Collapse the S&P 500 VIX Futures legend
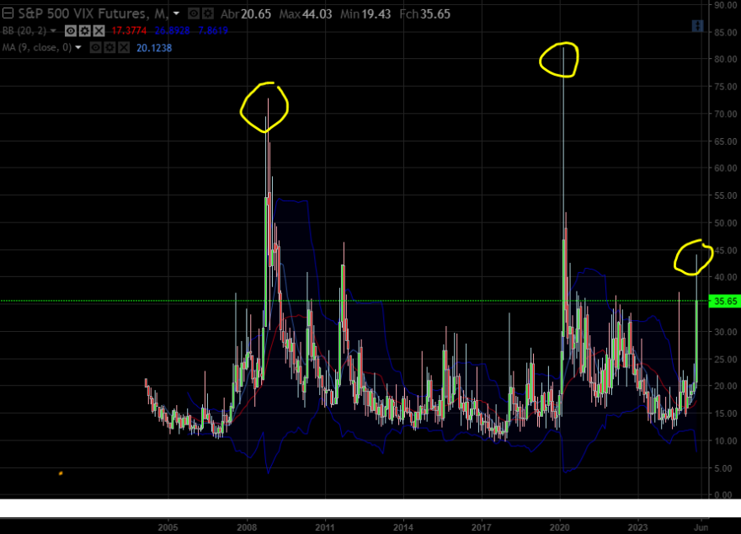Image resolution: width=741 pixels, height=534 pixels. (8, 13)
